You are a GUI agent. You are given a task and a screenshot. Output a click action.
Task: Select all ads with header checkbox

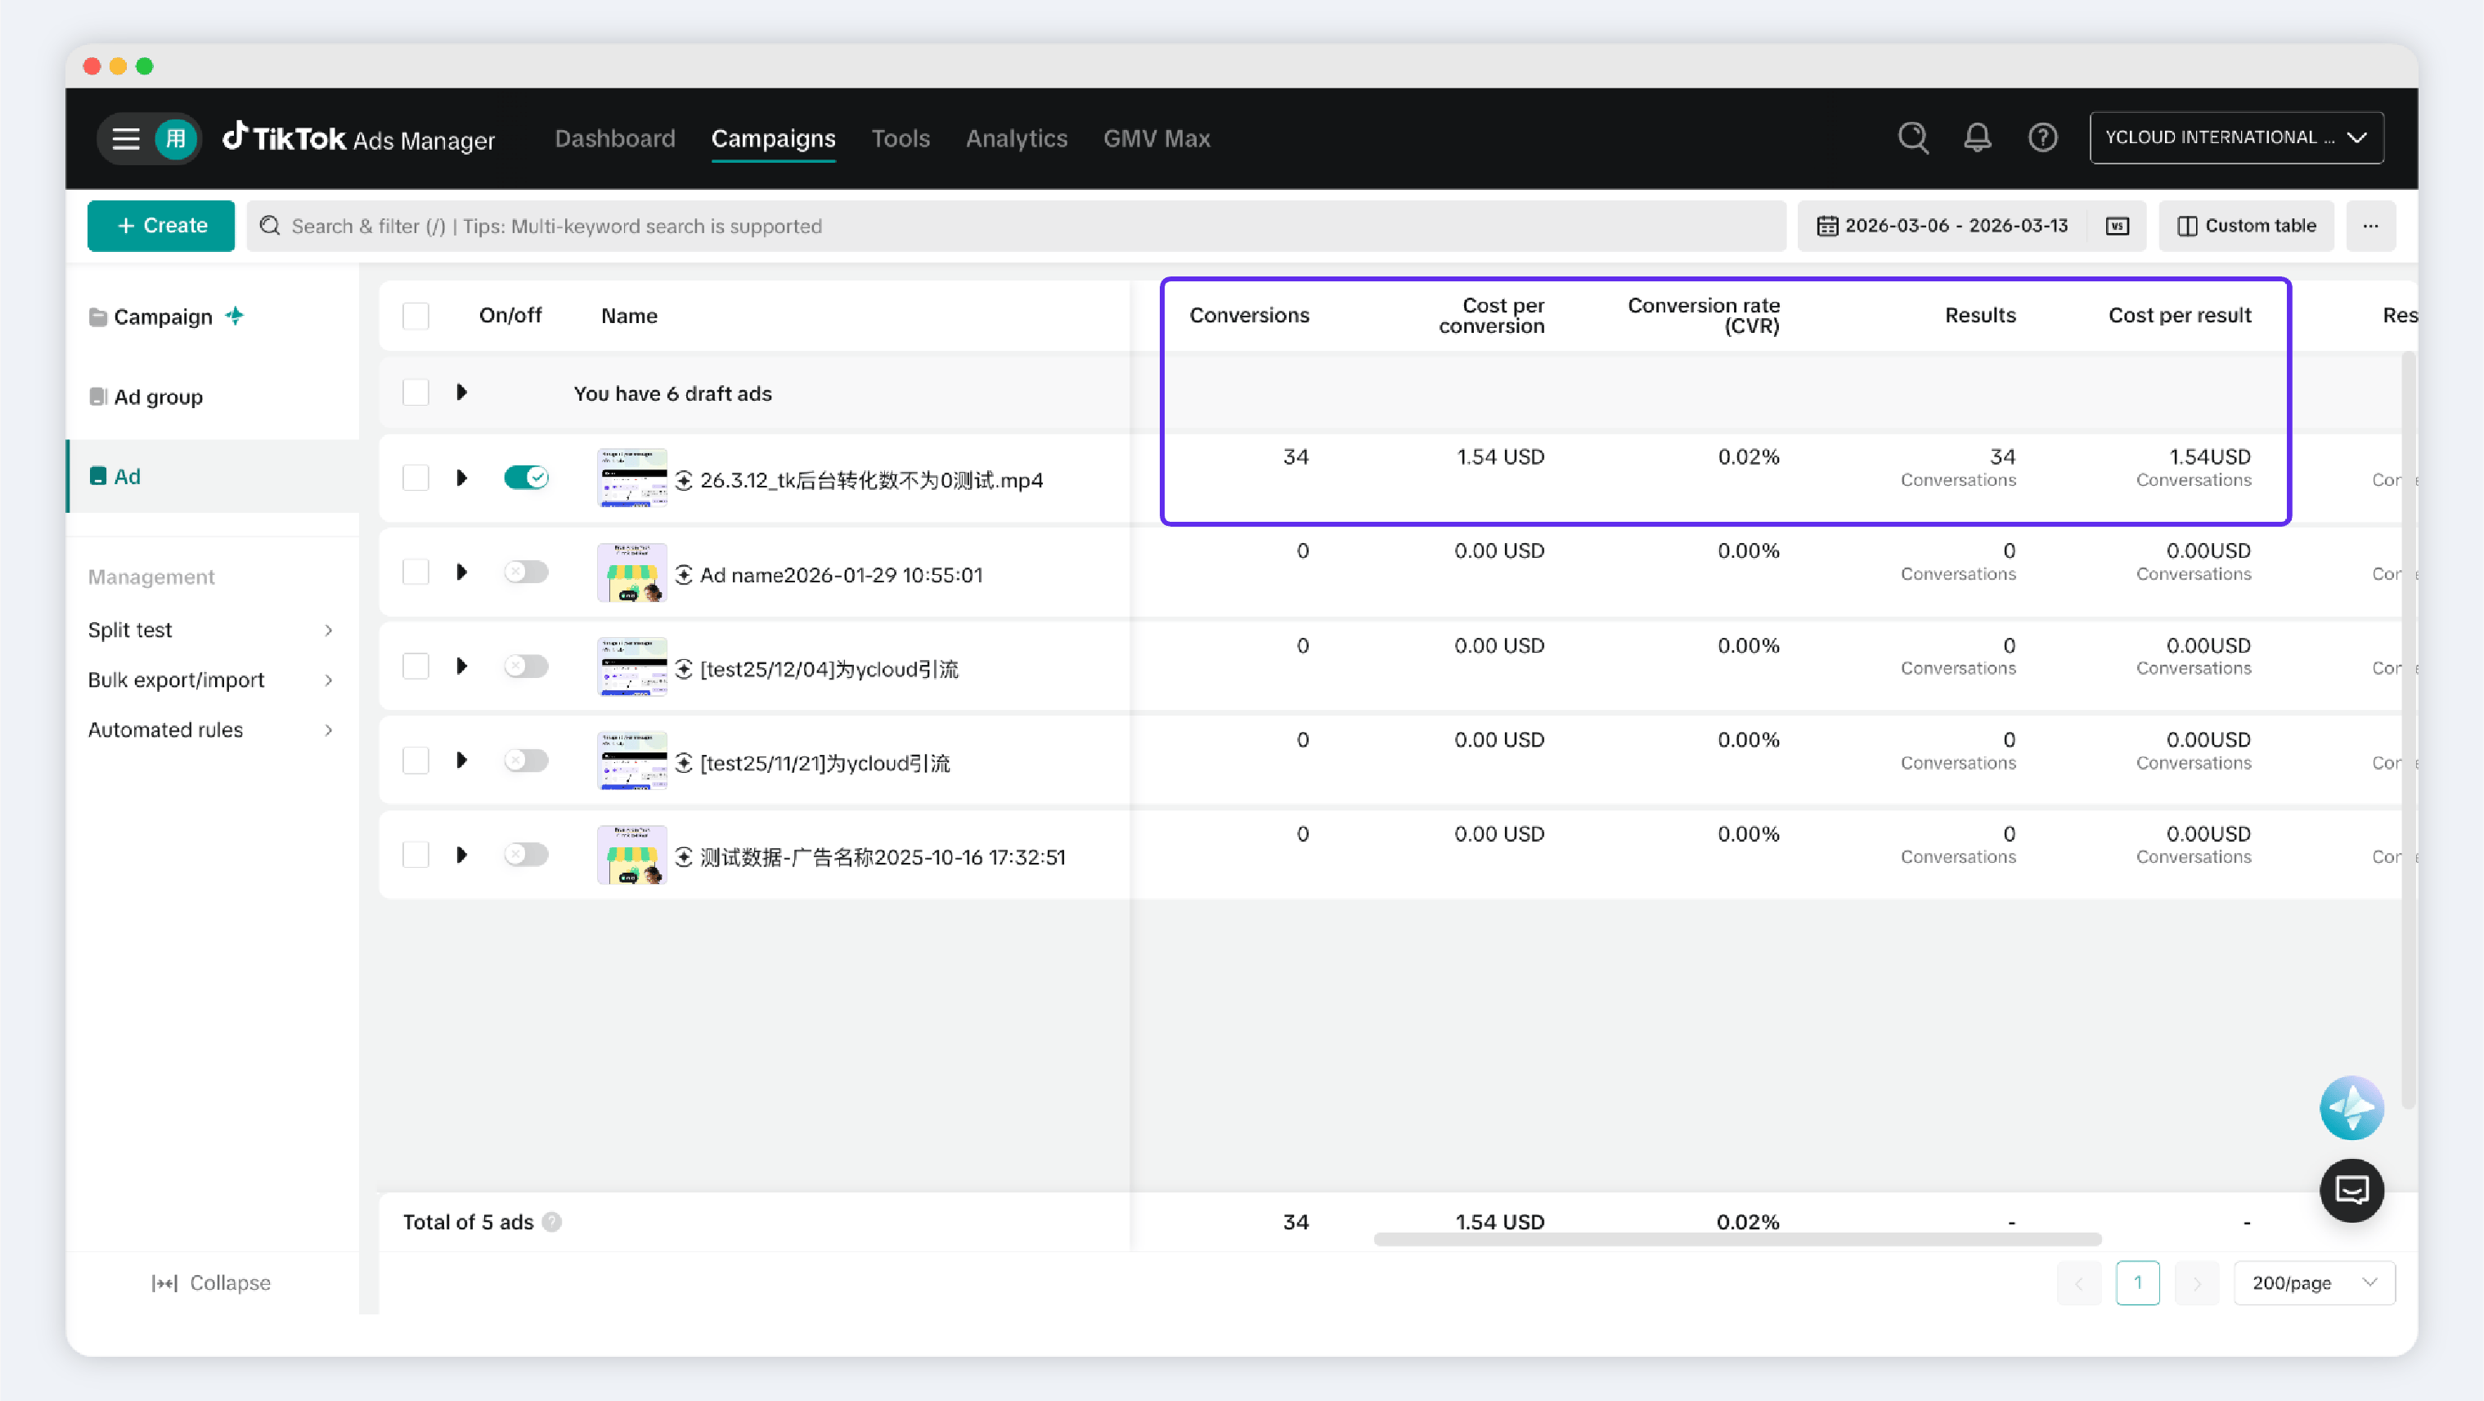(x=415, y=316)
